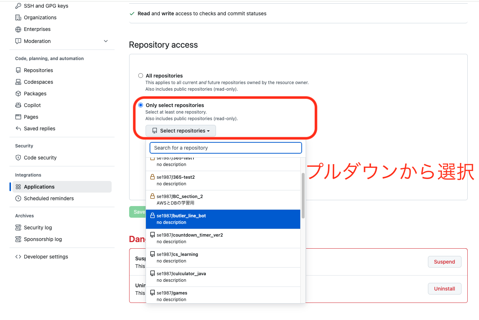479x320 pixels.
Task: Click the Suspend button
Action: [x=444, y=261]
